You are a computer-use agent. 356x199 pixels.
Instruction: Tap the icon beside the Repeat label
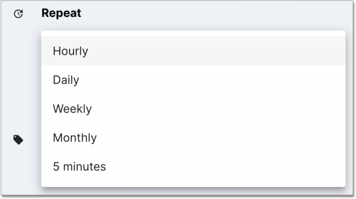tap(18, 14)
